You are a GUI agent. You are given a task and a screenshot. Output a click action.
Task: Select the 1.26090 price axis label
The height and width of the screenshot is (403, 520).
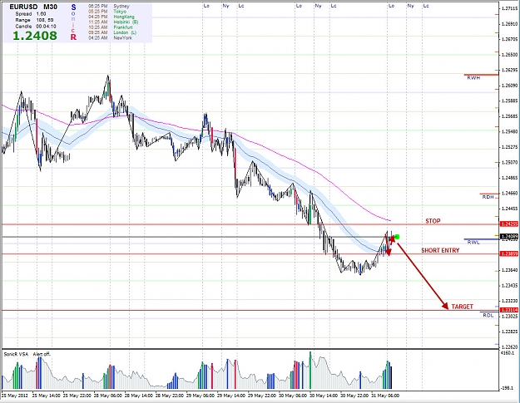point(509,86)
